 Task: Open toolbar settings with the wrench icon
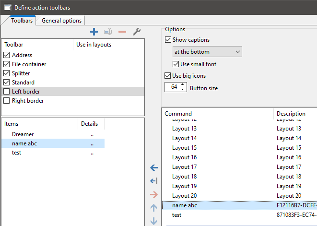pos(137,32)
